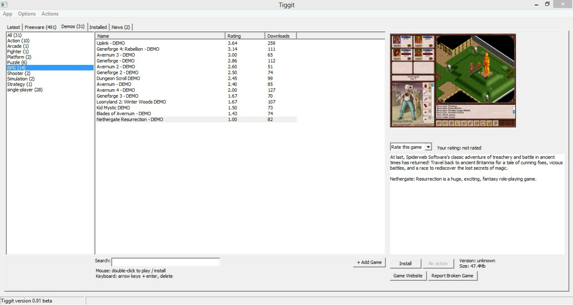Sort list by Name column header
This screenshot has width=573, height=305.
coord(160,36)
